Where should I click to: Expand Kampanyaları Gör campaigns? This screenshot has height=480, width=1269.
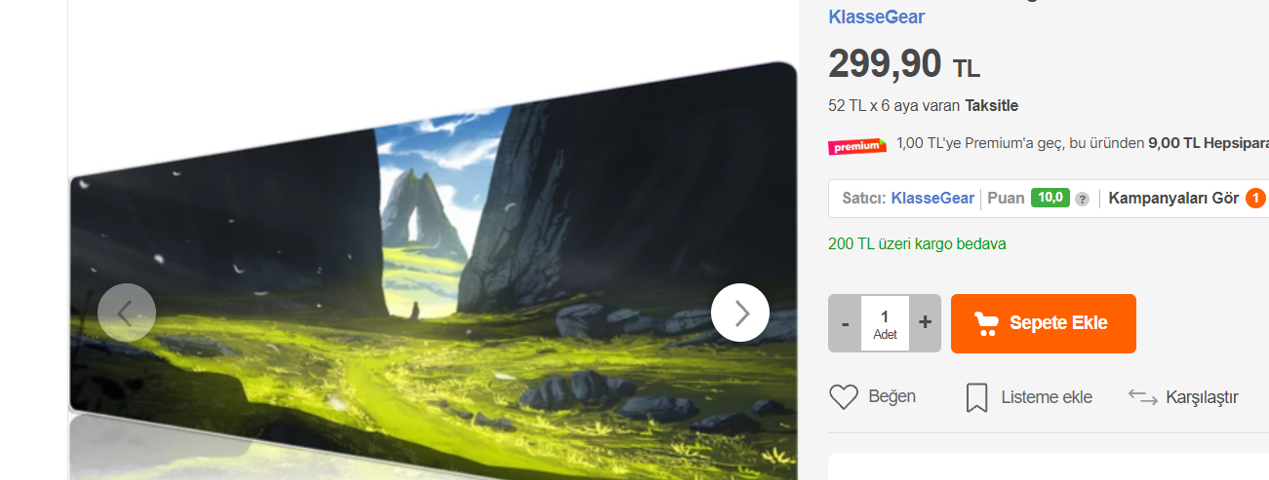(x=1173, y=198)
